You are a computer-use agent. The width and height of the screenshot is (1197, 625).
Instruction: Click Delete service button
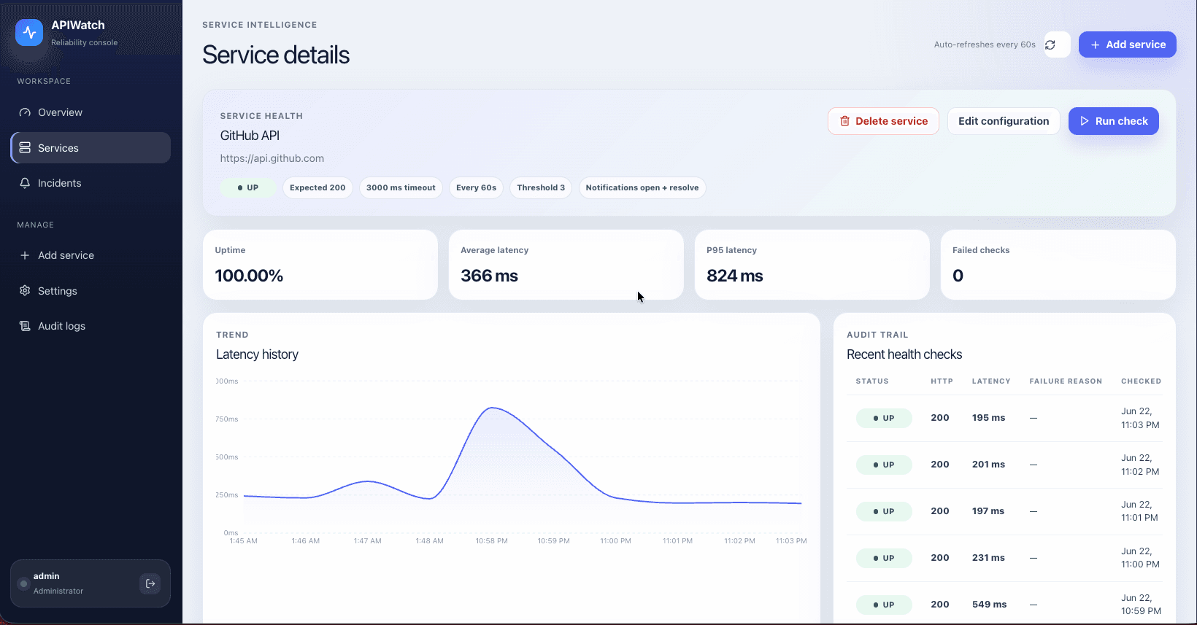(883, 121)
